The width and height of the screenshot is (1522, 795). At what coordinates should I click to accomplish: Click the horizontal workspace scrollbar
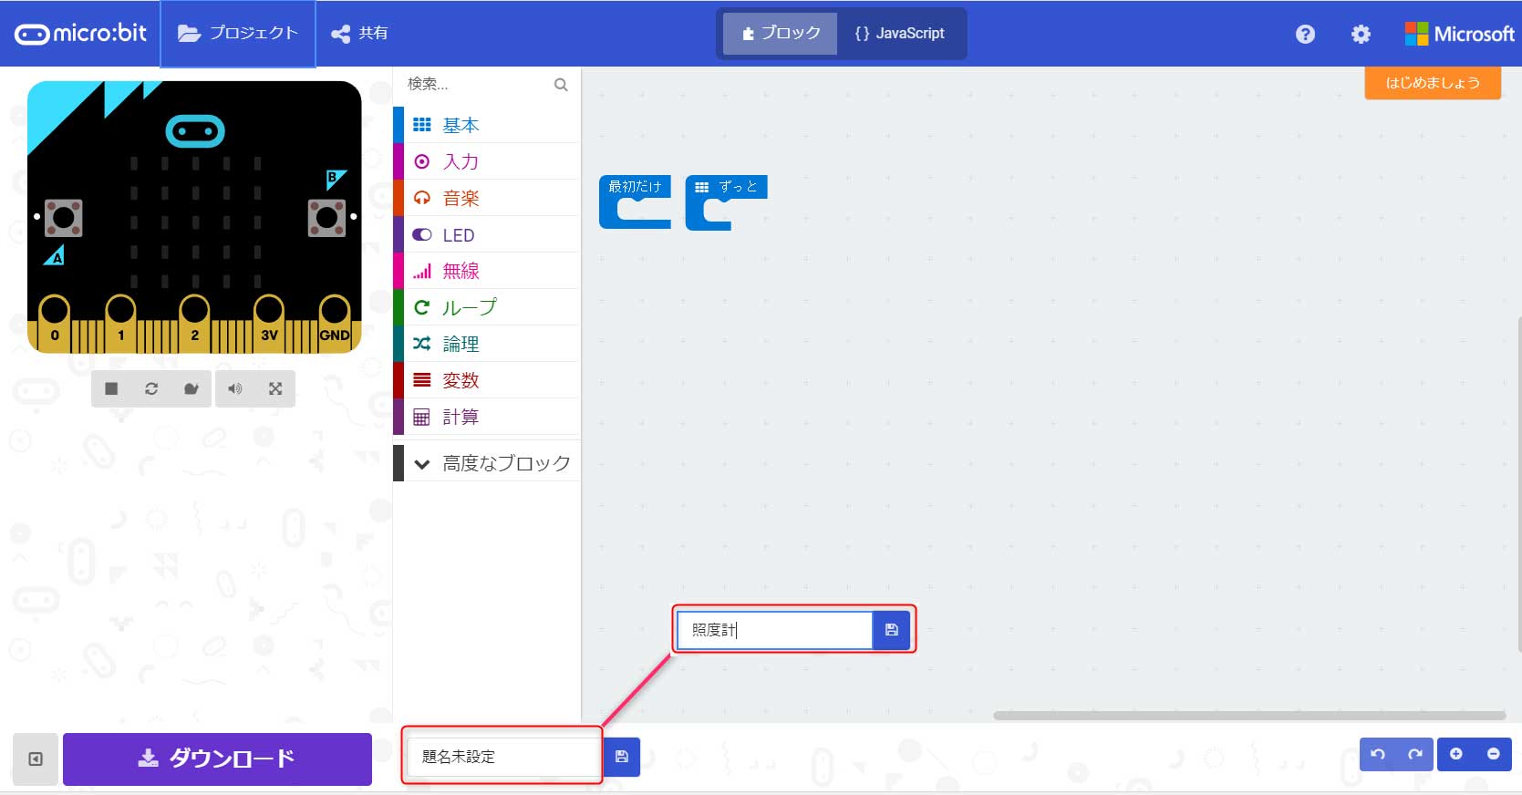1249,716
